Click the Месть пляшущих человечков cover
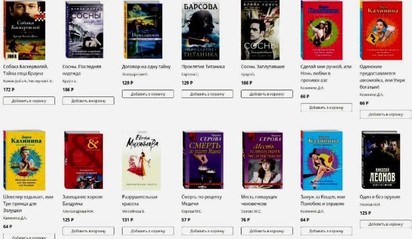 click(x=262, y=160)
